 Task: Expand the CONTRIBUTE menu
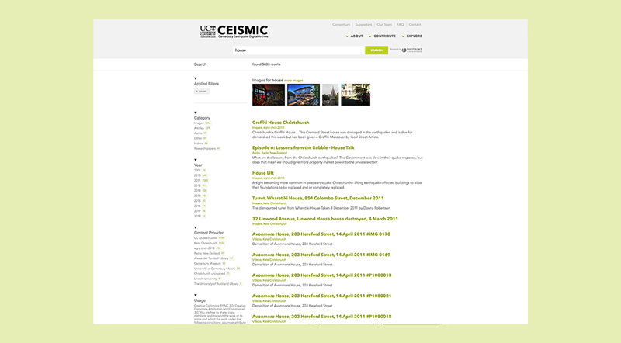382,36
